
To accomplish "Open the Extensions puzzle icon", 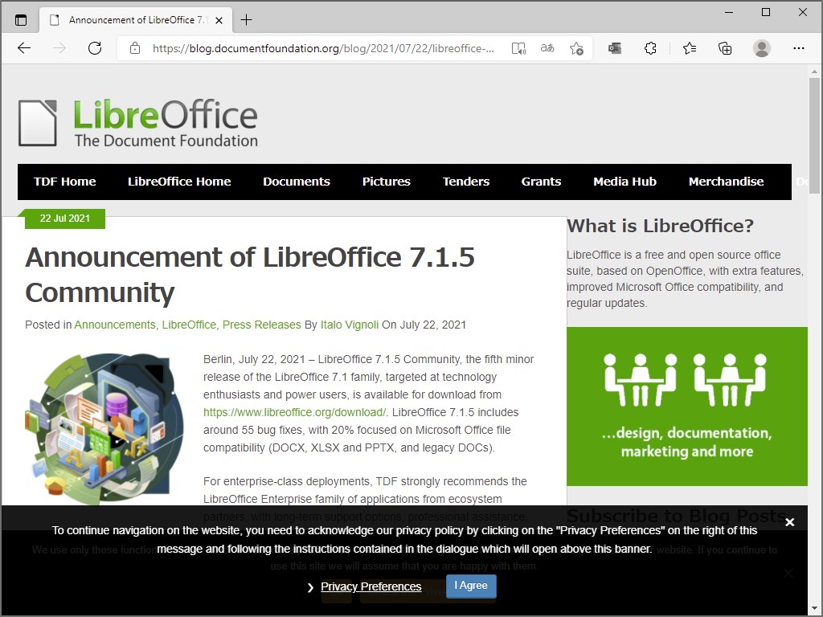I will 650,48.
